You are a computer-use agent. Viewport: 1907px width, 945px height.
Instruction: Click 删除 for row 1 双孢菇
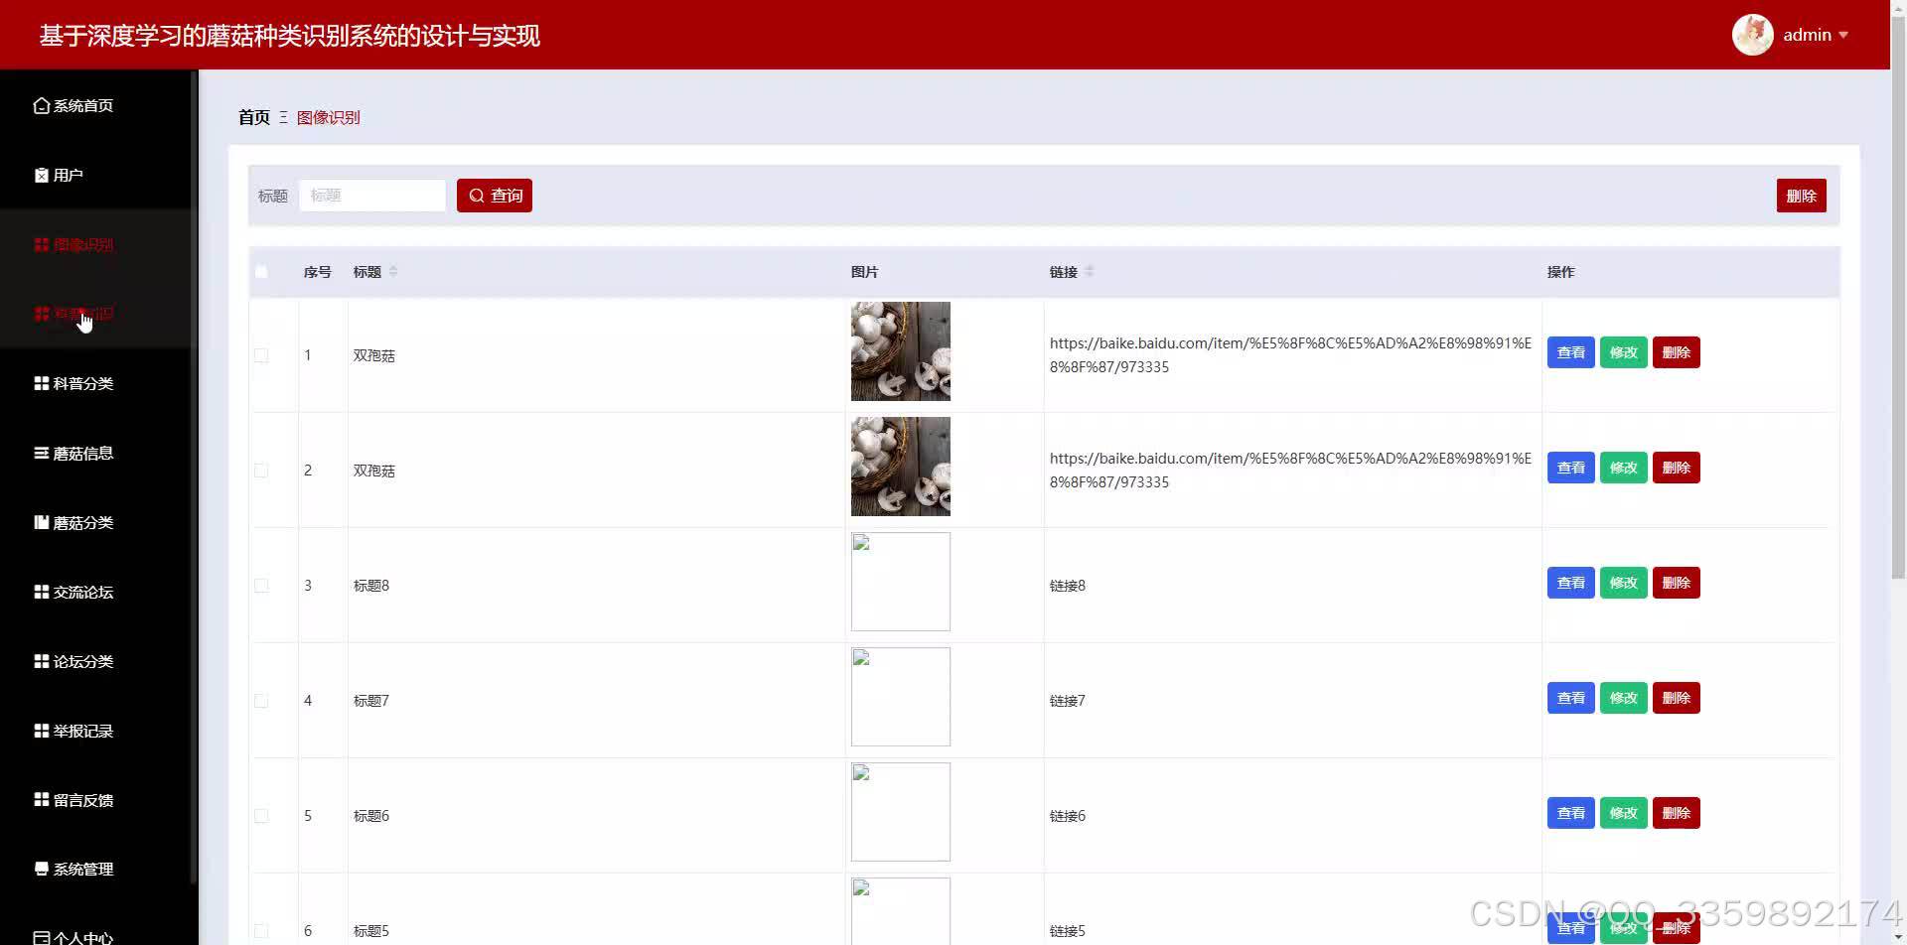tap(1676, 352)
